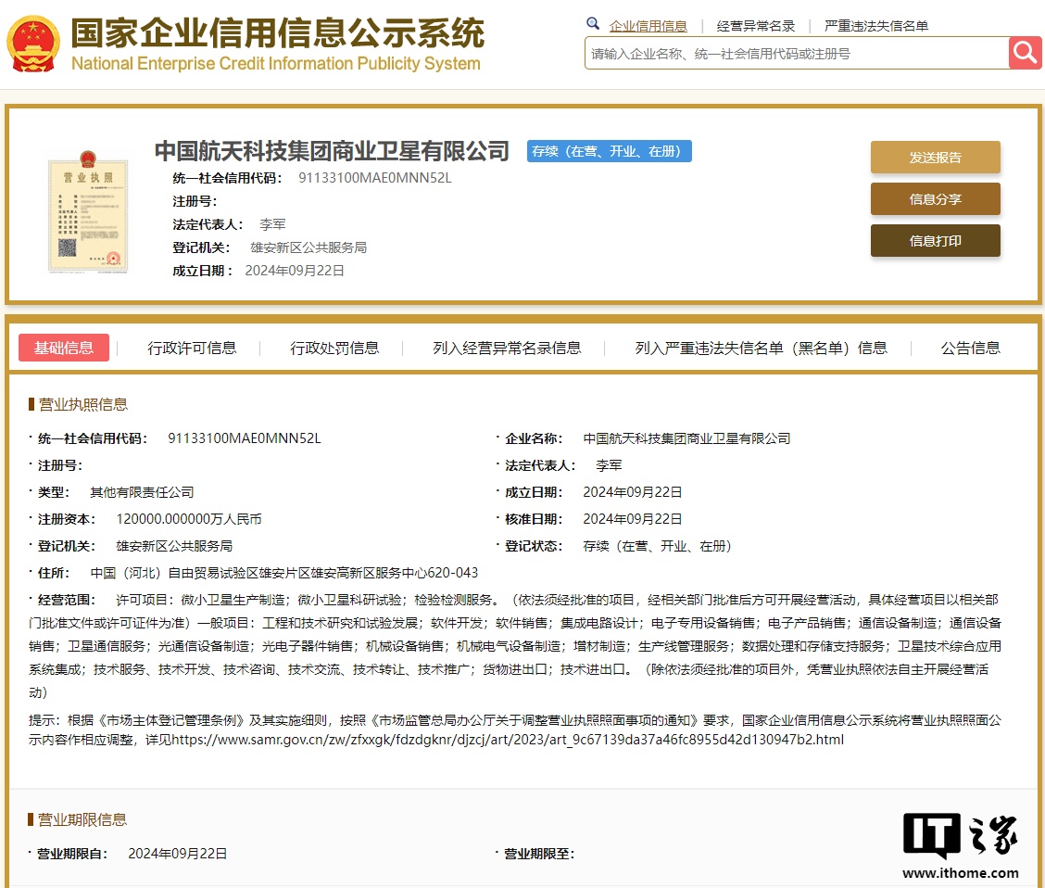Click the company type 其他有限责任公司
Image resolution: width=1045 pixels, height=888 pixels.
pos(142,493)
